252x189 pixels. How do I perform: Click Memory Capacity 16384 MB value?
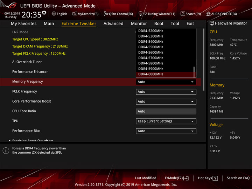coord(216,112)
